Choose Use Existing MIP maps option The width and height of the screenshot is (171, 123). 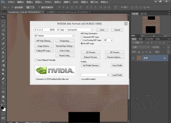pyautogui.click(x=81, y=40)
